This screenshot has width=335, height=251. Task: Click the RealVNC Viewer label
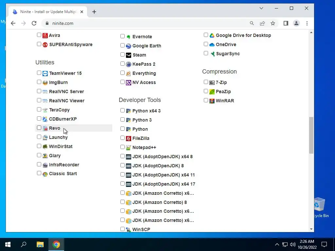(67, 101)
